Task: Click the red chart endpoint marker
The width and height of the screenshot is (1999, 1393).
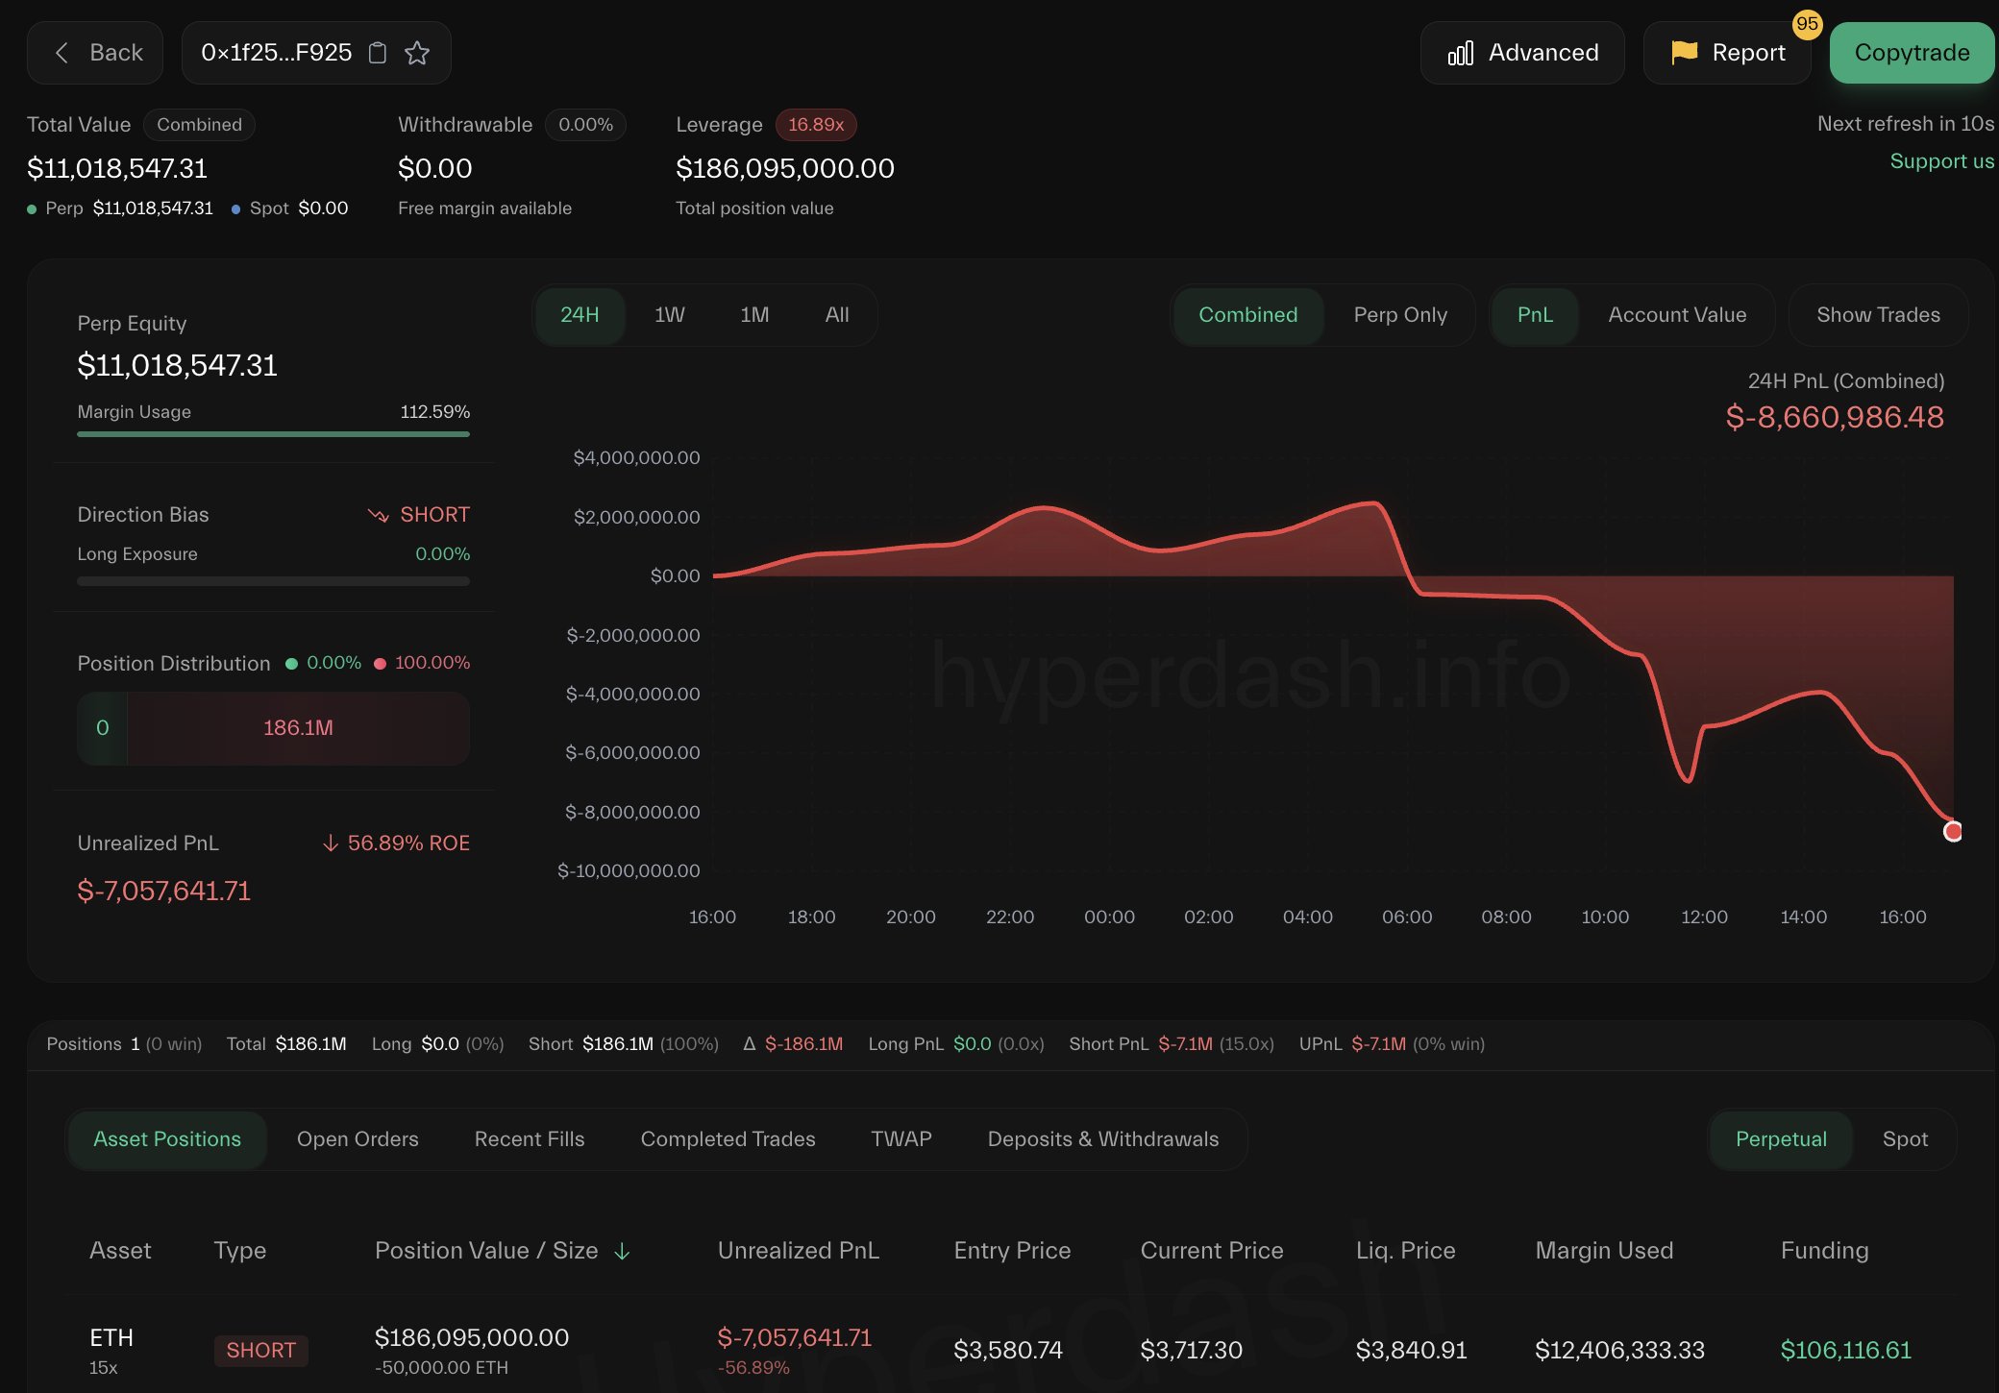Action: point(1952,831)
